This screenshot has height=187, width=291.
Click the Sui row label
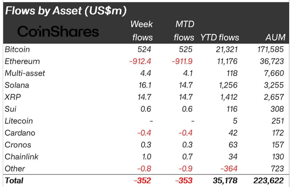[x=10, y=109]
